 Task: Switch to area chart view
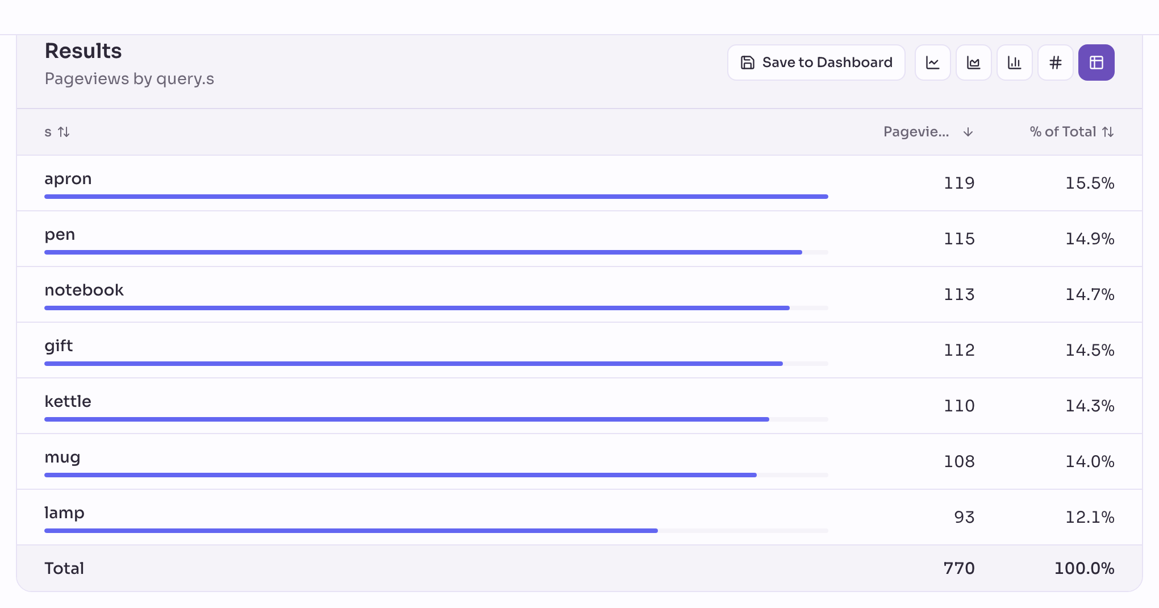(x=973, y=63)
